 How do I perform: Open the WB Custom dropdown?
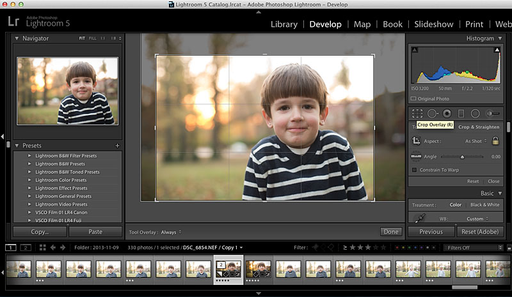pos(477,218)
